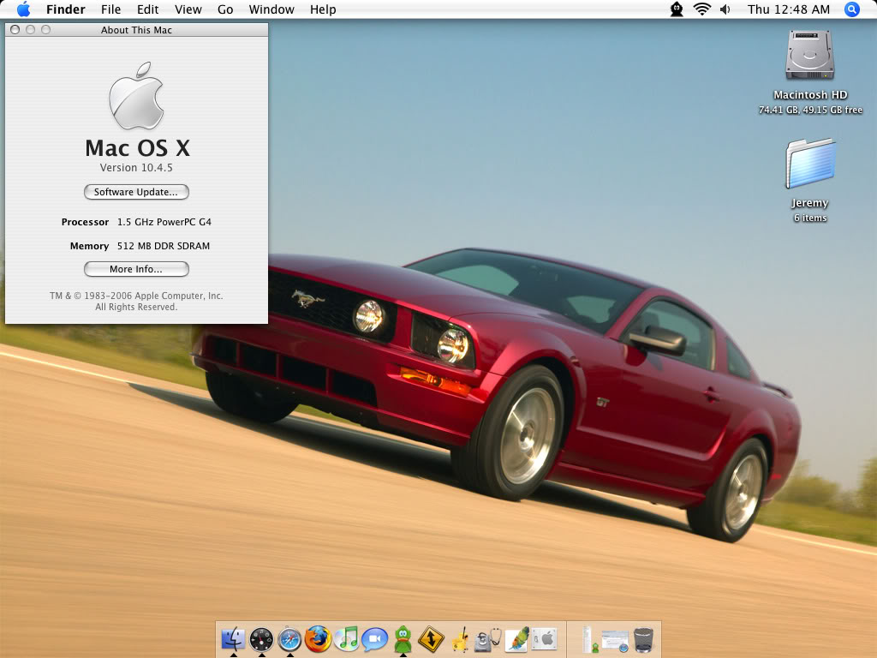This screenshot has height=658, width=877.
Task: Launch Firefox from the Dock
Action: tap(318, 639)
